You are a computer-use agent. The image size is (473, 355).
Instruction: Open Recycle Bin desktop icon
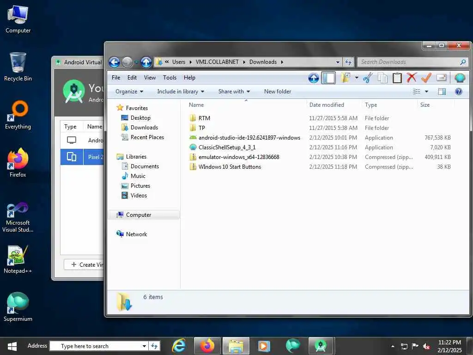18,67
